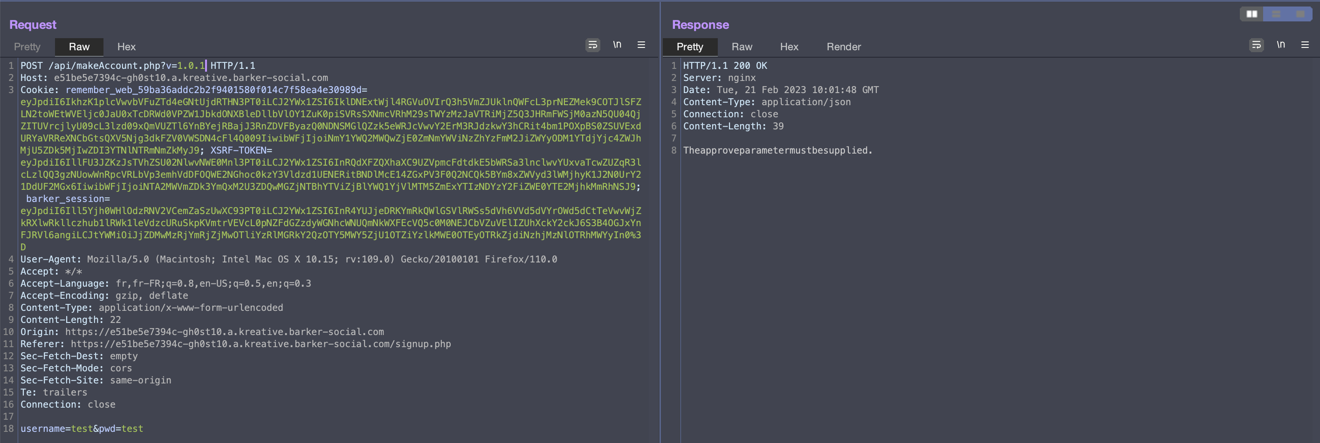Enable word wrap in the Response editor
This screenshot has height=443, width=1320.
point(1256,45)
